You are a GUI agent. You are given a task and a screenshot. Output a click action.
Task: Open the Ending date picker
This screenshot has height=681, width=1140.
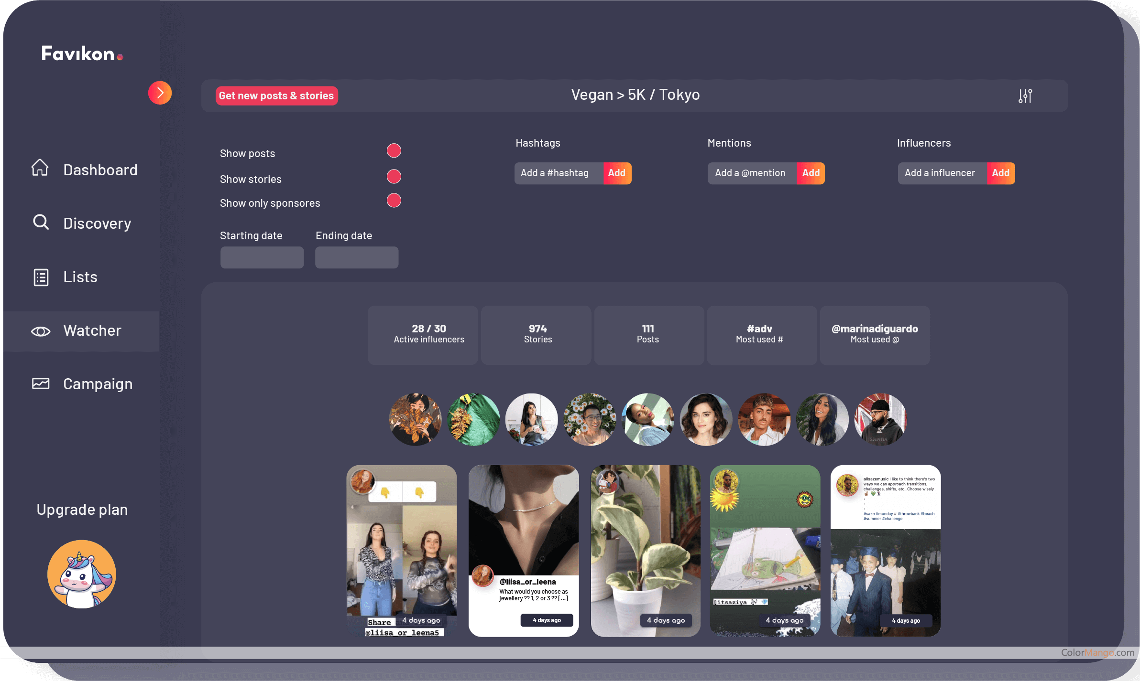[356, 257]
